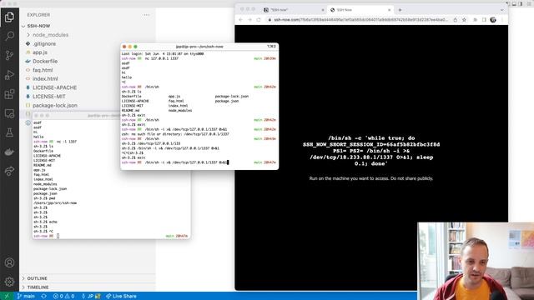Click the front terminal's current prompt line

[x=199, y=162]
